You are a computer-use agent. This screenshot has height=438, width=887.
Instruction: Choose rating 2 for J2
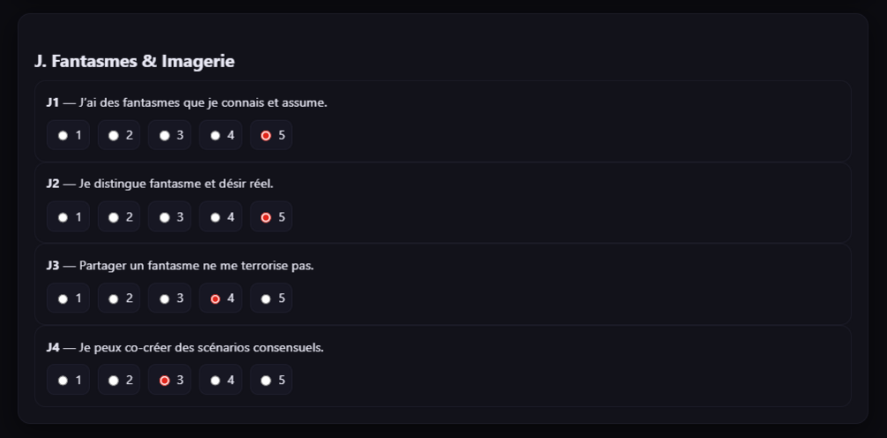(x=114, y=217)
